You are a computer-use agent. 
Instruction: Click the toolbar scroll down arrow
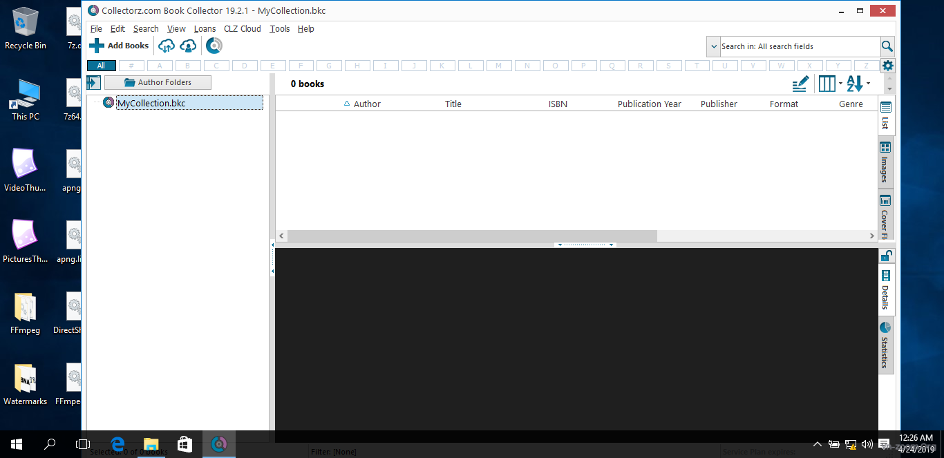[889, 88]
